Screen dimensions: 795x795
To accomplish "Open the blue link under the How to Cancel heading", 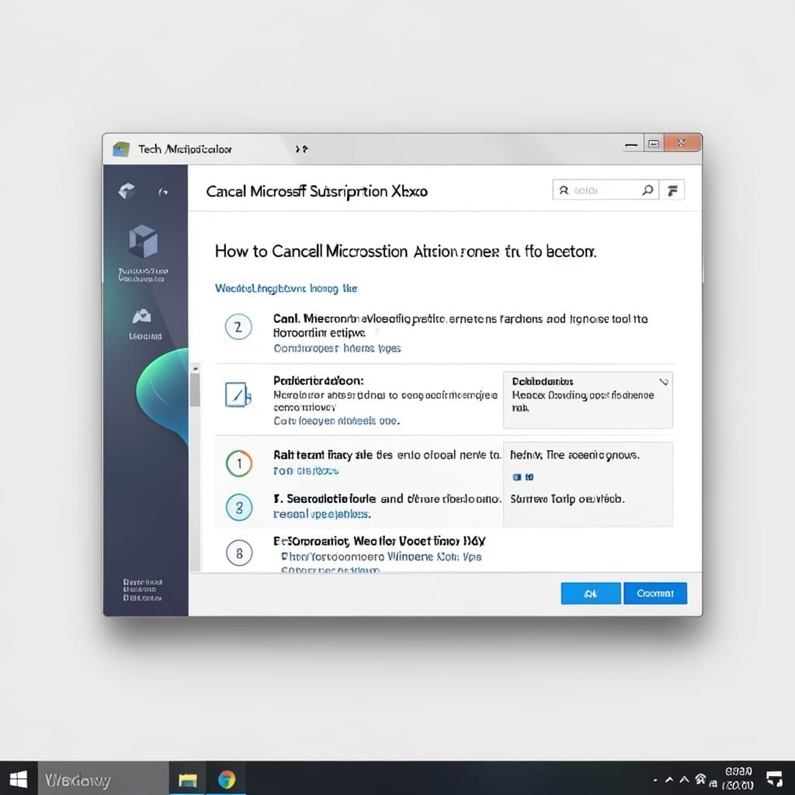I will click(x=286, y=289).
